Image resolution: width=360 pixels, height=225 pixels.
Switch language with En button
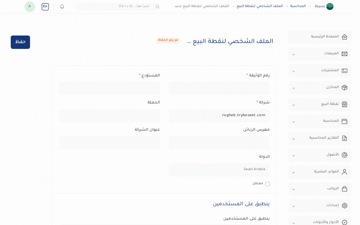(x=45, y=6)
